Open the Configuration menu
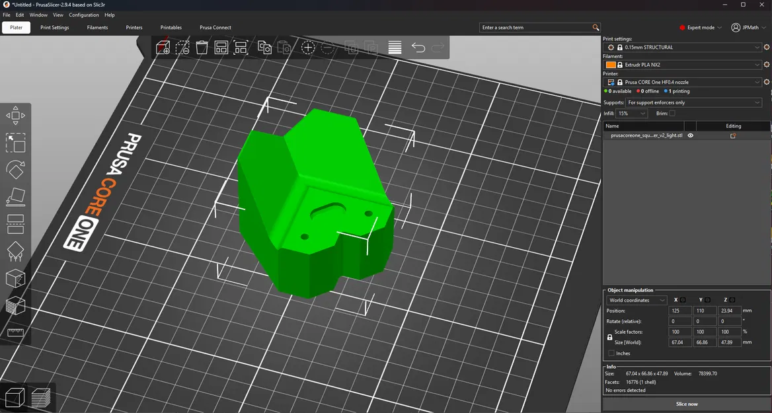 point(84,15)
